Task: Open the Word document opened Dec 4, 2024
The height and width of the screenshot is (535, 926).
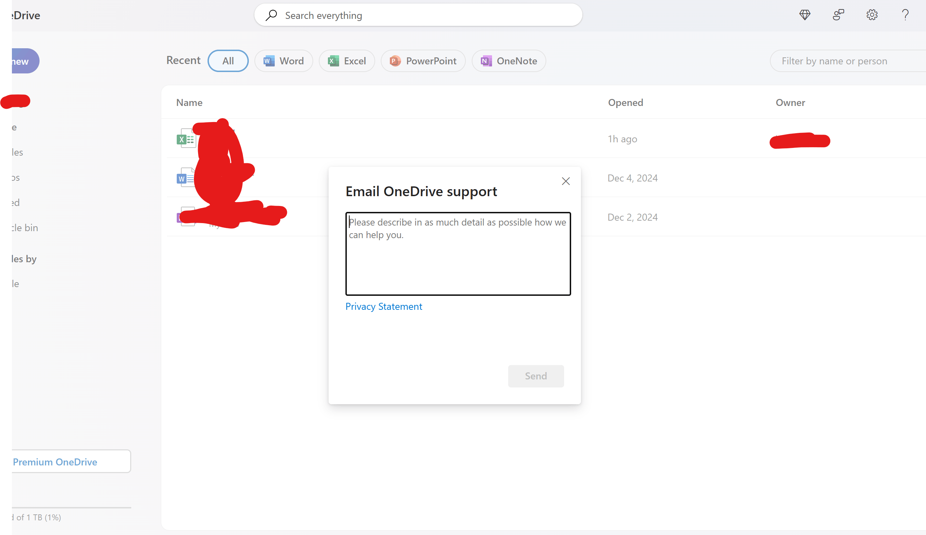Action: (186, 178)
